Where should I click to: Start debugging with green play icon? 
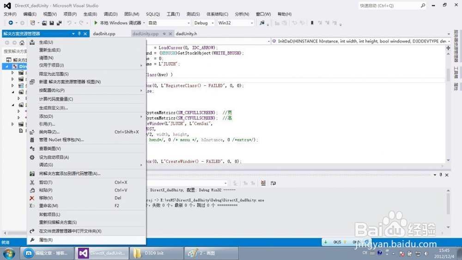pyautogui.click(x=96, y=23)
